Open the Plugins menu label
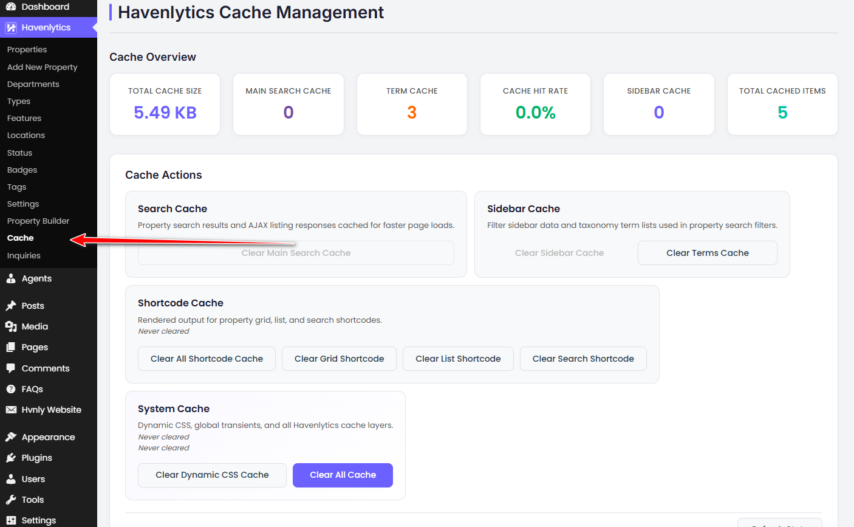Screen dimensions: 854x527 click(x=37, y=458)
